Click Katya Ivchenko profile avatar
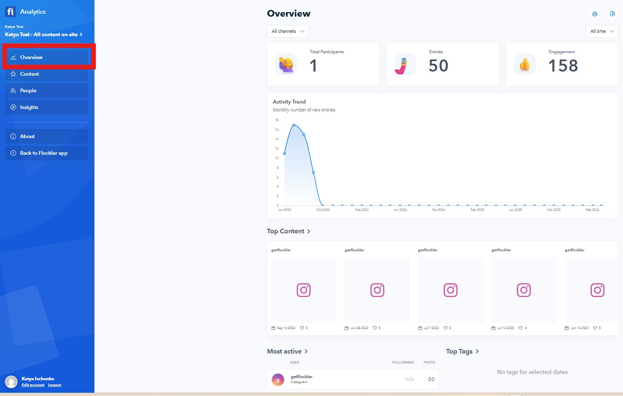 11,381
